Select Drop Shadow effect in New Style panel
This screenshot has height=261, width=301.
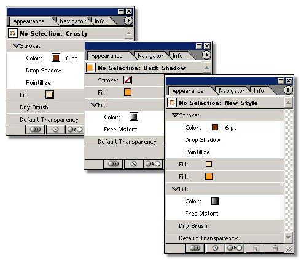pyautogui.click(x=203, y=140)
